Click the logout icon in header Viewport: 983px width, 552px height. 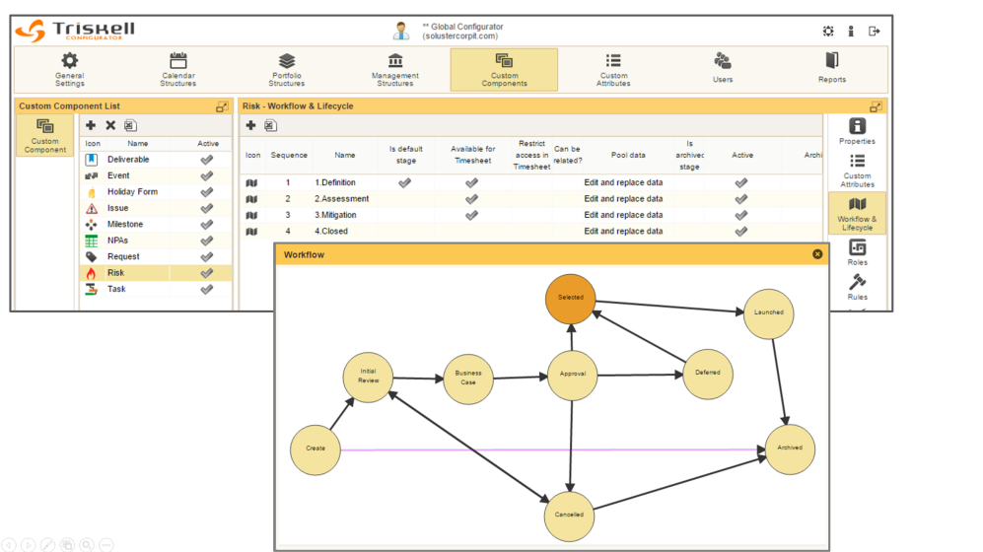pyautogui.click(x=874, y=31)
